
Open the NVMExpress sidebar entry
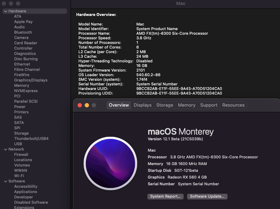(x=26, y=91)
